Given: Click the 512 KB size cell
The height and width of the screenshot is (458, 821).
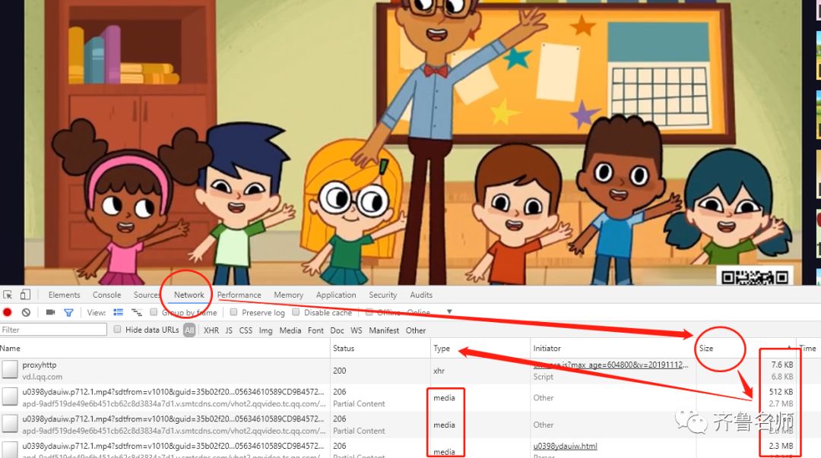Looking at the screenshot, I should (781, 391).
